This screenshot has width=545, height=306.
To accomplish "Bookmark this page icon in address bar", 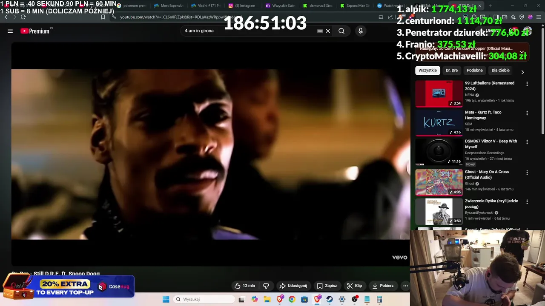I will 103,17.
